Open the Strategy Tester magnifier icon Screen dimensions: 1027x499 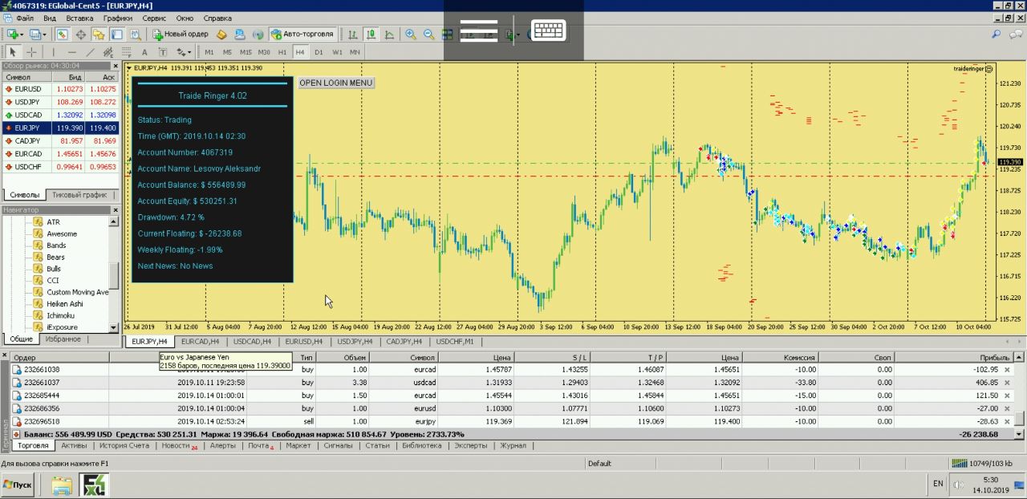tap(136, 34)
